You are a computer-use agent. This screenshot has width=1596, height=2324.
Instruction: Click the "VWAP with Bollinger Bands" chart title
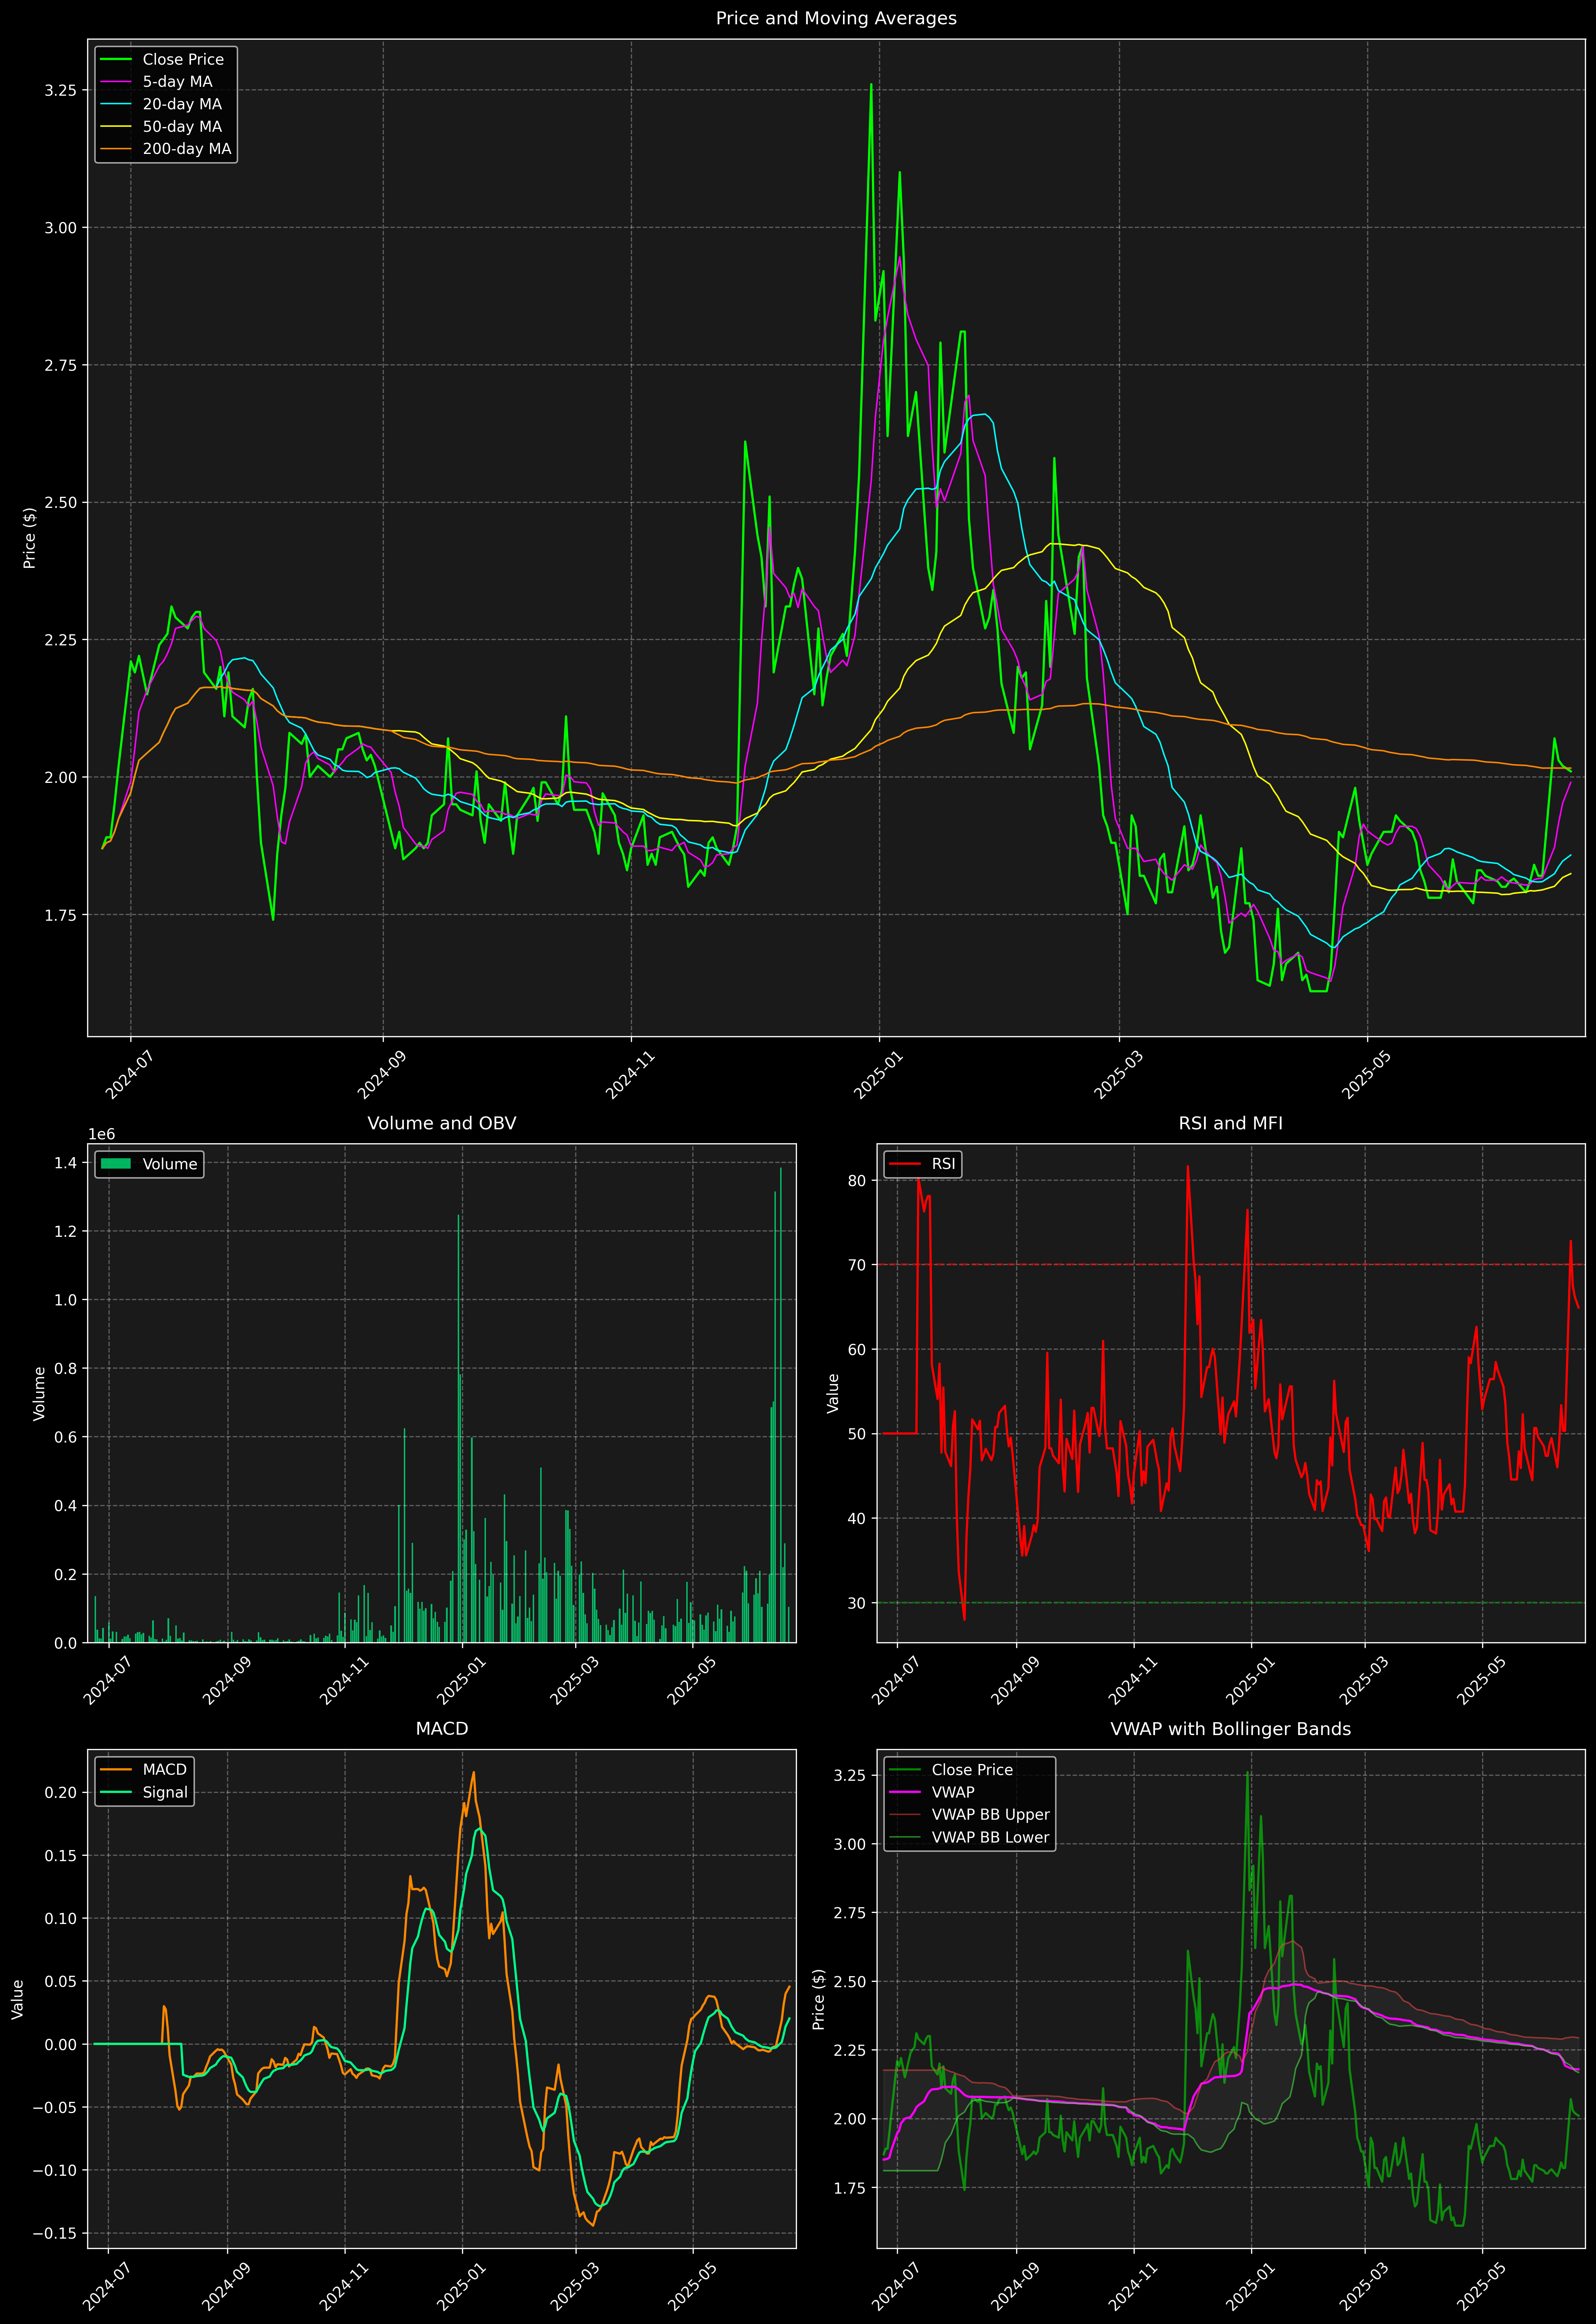[x=1230, y=1729]
